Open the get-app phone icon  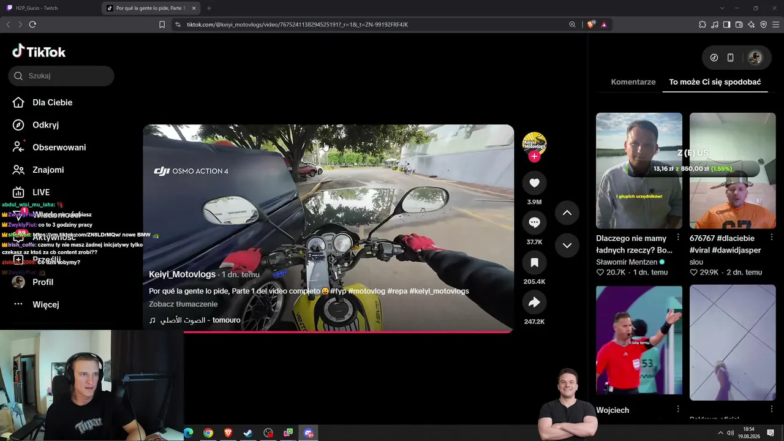[x=730, y=58]
